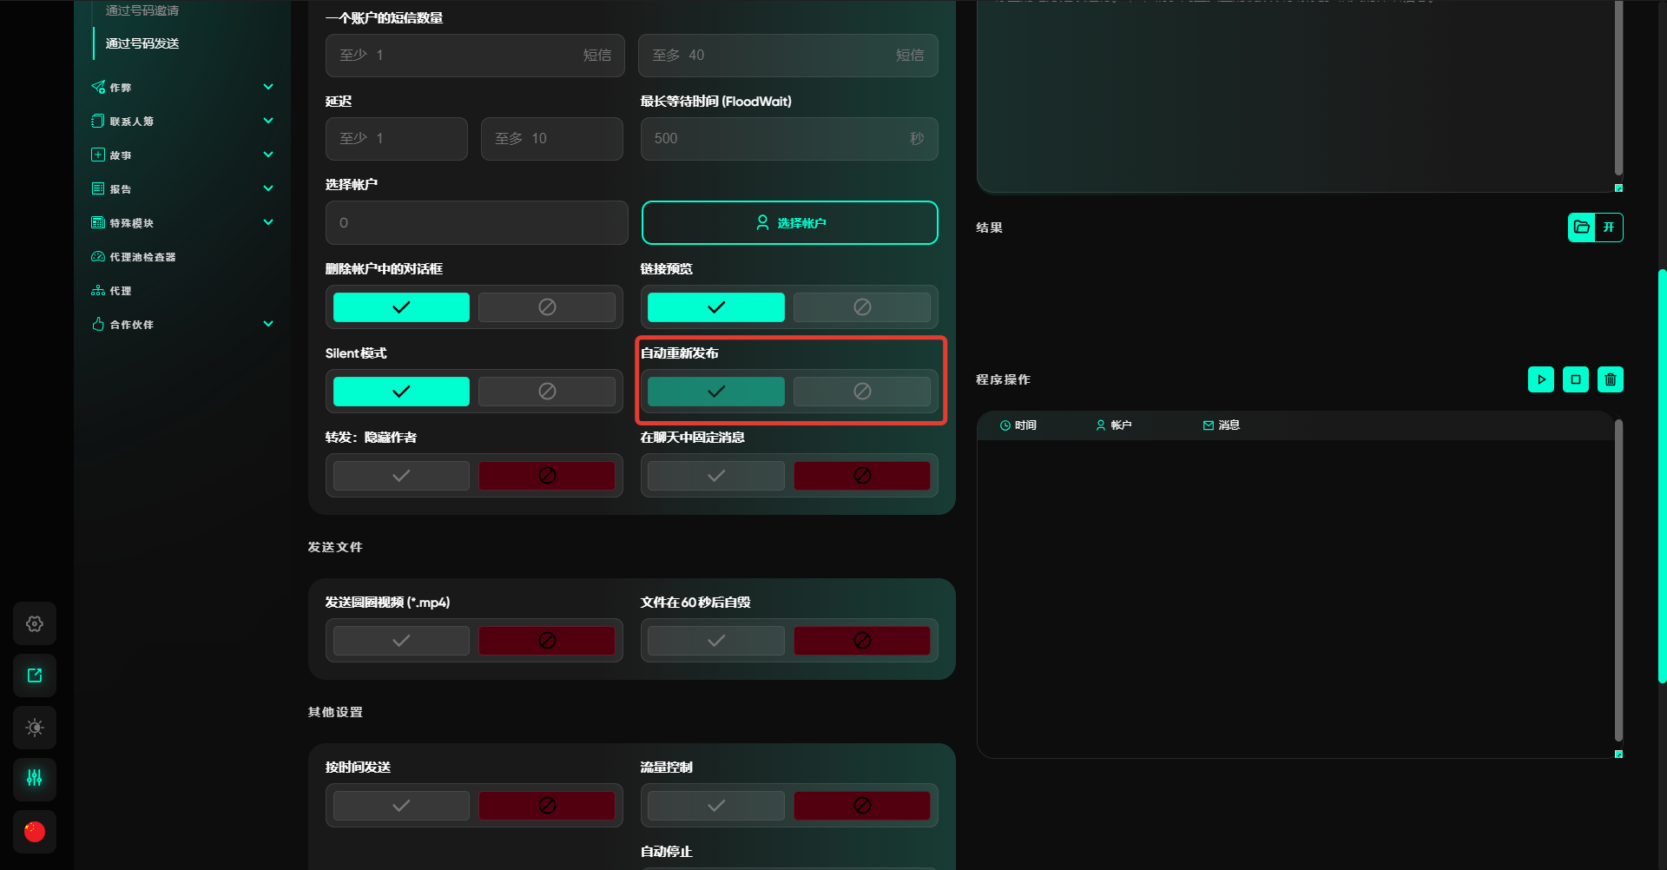The image size is (1667, 870).
Task: Toggle the brightness theme icon
Action: coord(35,728)
